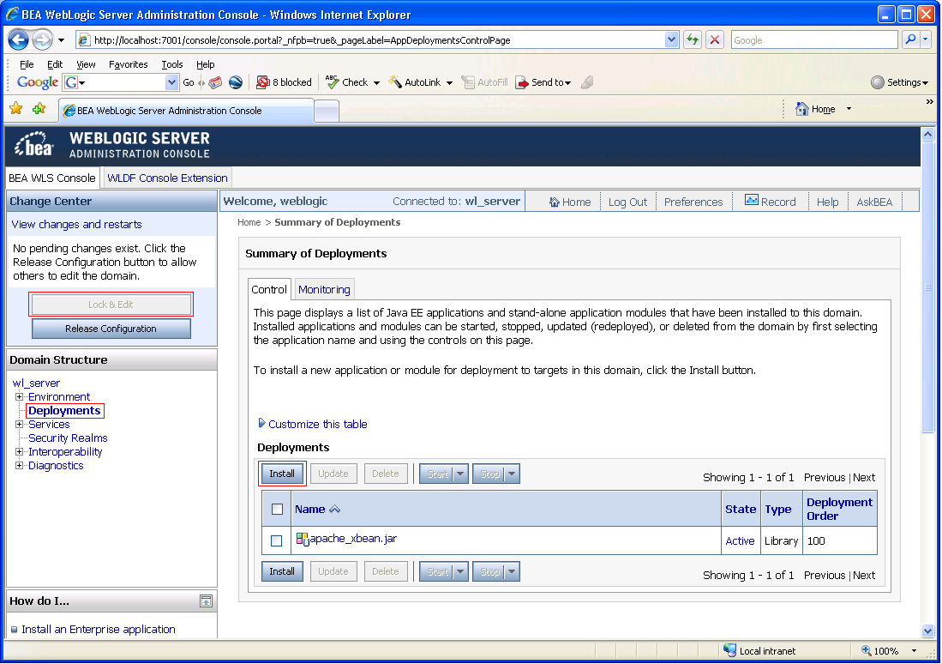This screenshot has height=664, width=942.
Task: Open the Tools menu
Action: pyautogui.click(x=171, y=64)
